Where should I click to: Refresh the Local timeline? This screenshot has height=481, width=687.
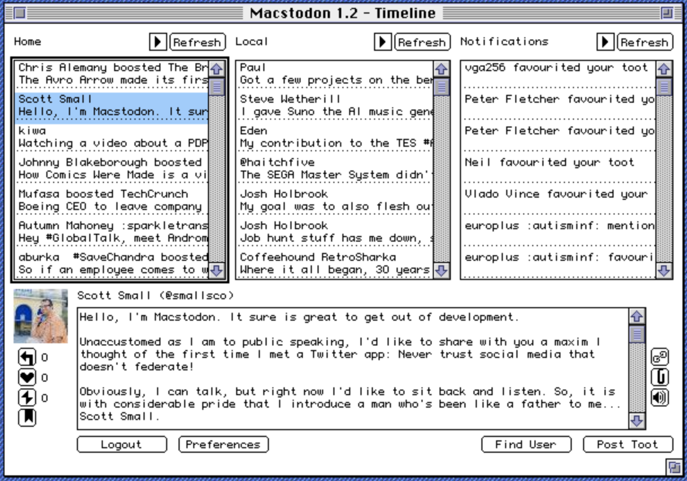[421, 42]
